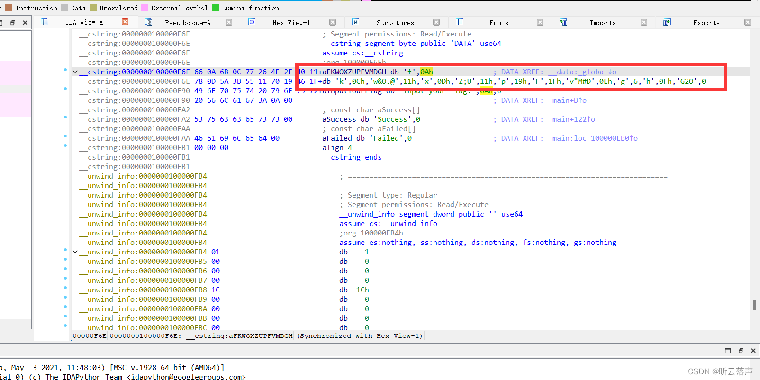Open the Imports tab
Image resolution: width=760 pixels, height=380 pixels.
(603, 23)
